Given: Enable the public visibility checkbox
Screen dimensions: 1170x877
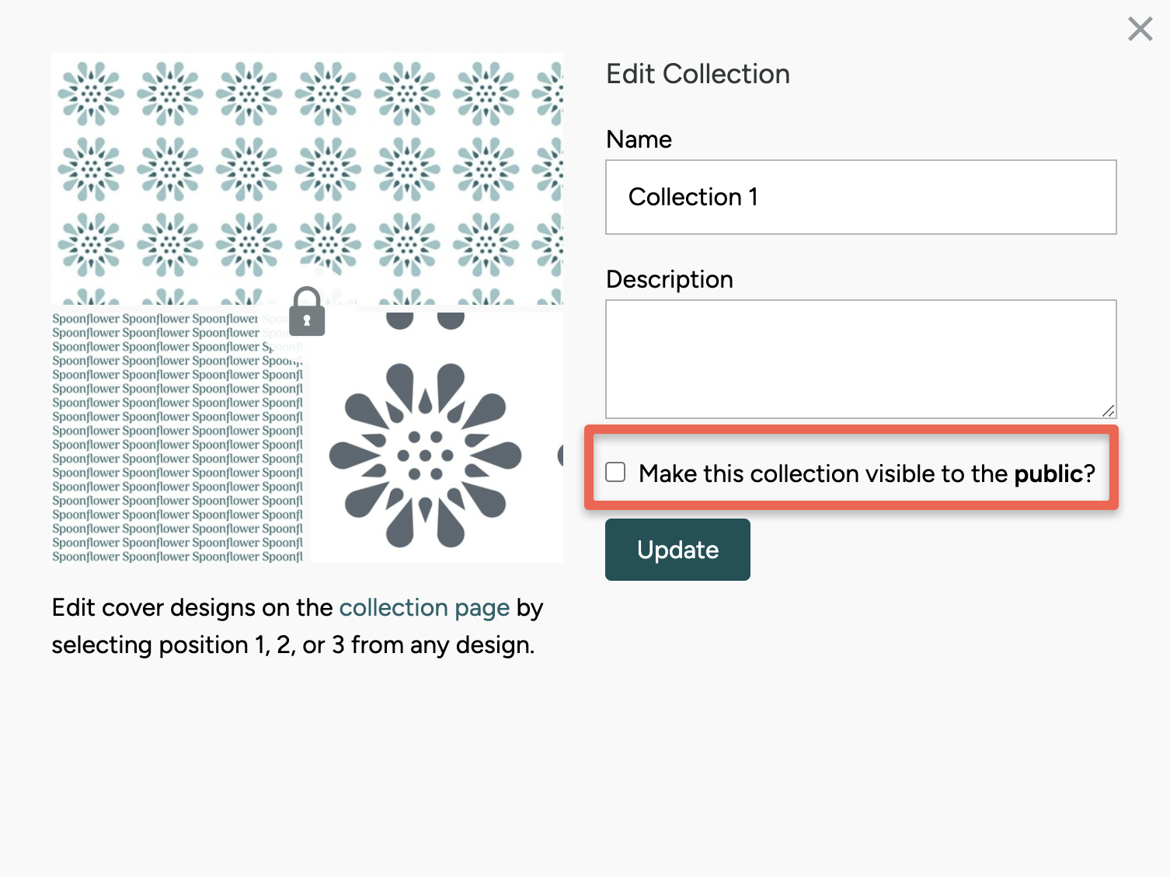Looking at the screenshot, I should pyautogui.click(x=615, y=473).
